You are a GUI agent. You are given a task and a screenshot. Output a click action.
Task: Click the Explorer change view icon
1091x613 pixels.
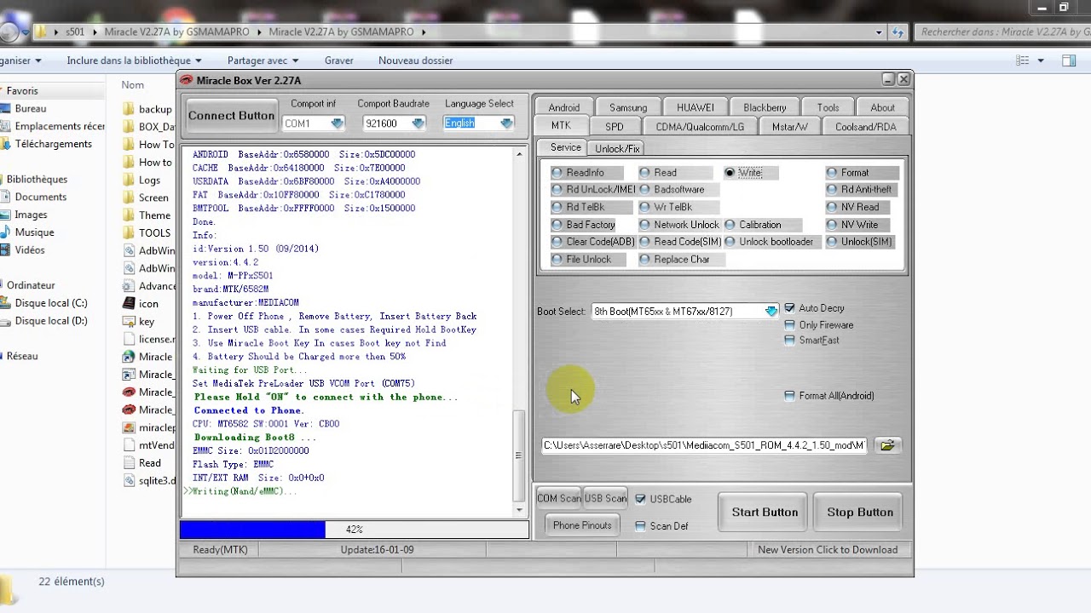(1023, 60)
